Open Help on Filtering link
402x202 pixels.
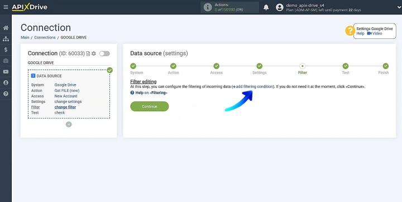(149, 93)
